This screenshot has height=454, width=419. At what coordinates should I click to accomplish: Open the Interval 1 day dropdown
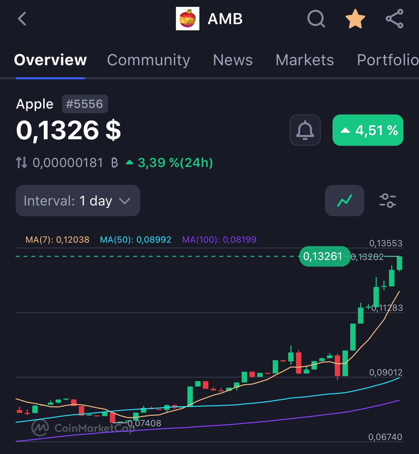(78, 201)
